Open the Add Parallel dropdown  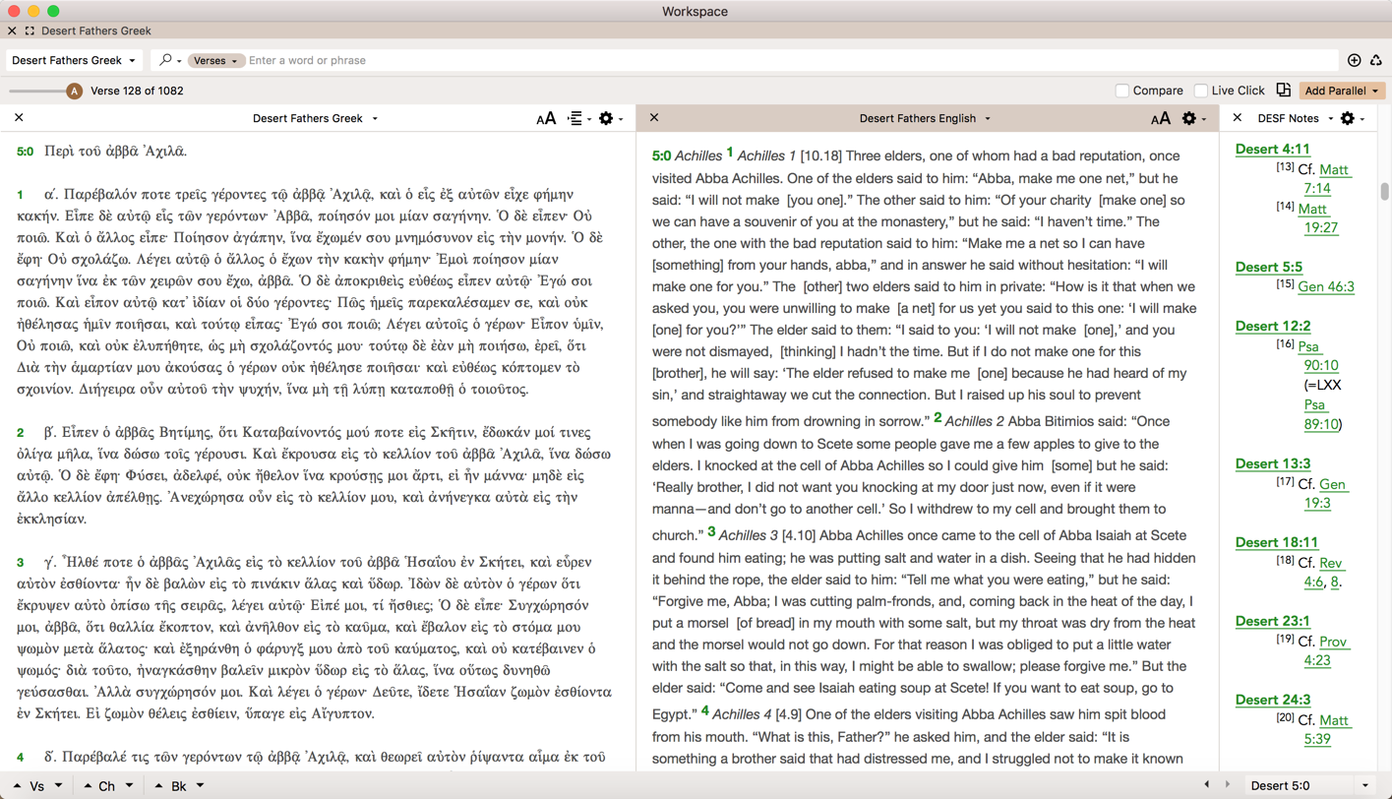pos(1342,91)
